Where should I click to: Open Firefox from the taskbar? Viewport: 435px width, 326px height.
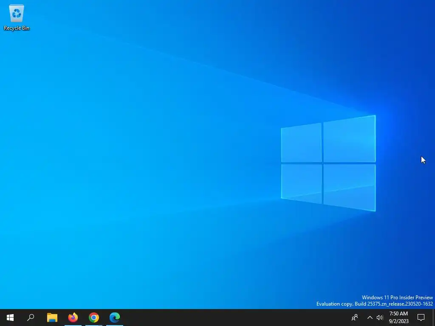tap(73, 318)
